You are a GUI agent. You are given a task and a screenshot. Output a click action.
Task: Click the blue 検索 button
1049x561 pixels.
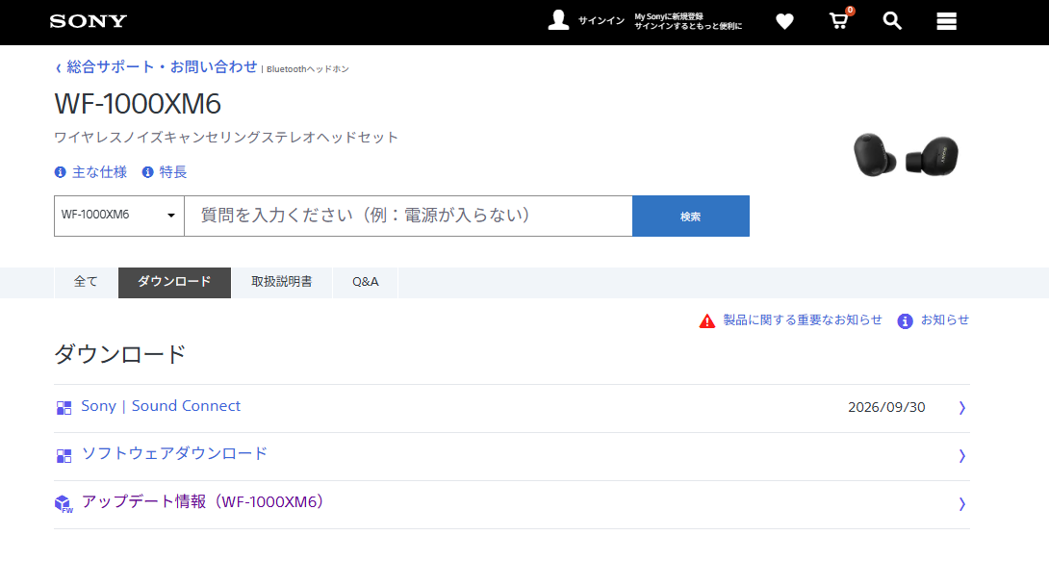click(691, 216)
